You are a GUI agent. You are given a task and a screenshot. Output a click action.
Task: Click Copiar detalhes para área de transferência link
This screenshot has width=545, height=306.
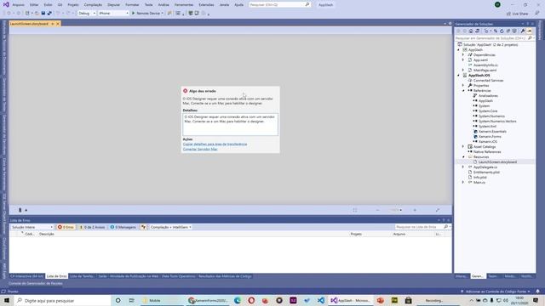215,144
